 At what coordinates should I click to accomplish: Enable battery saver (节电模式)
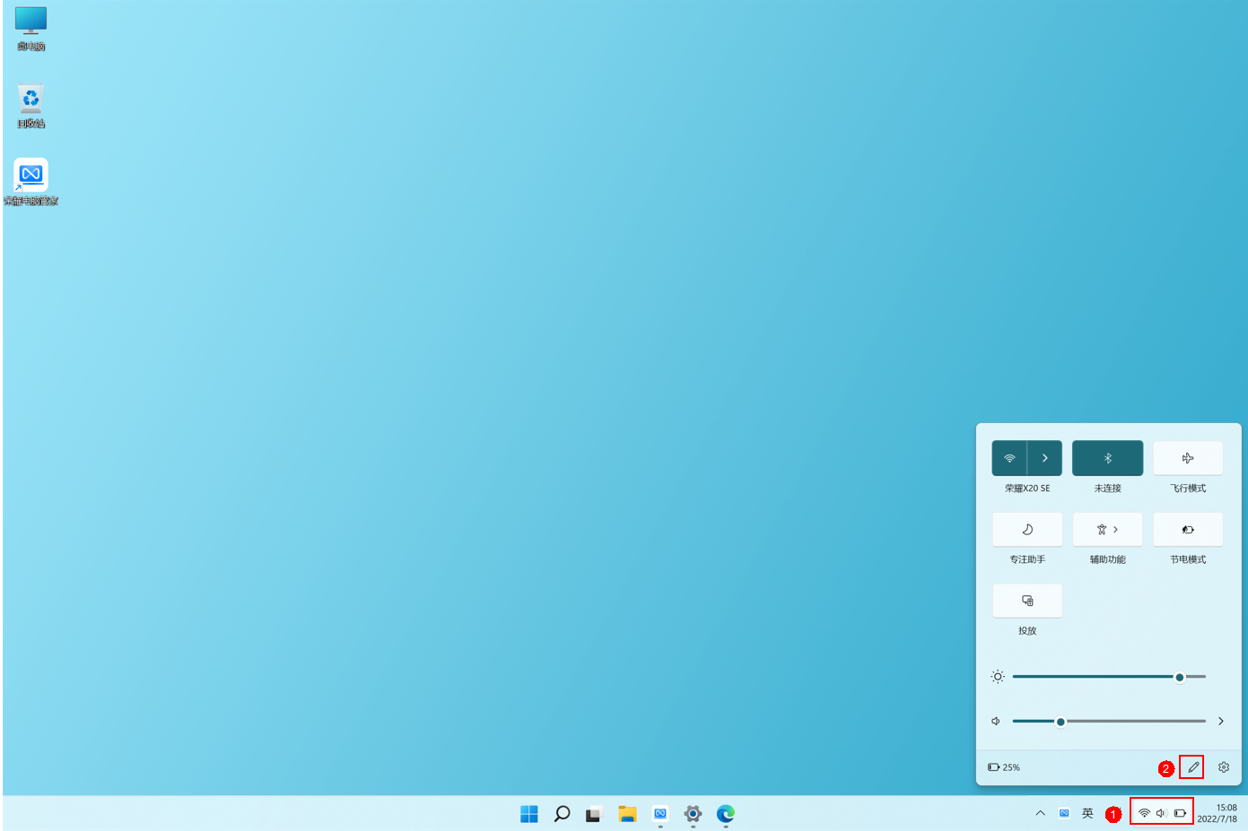pyautogui.click(x=1187, y=530)
